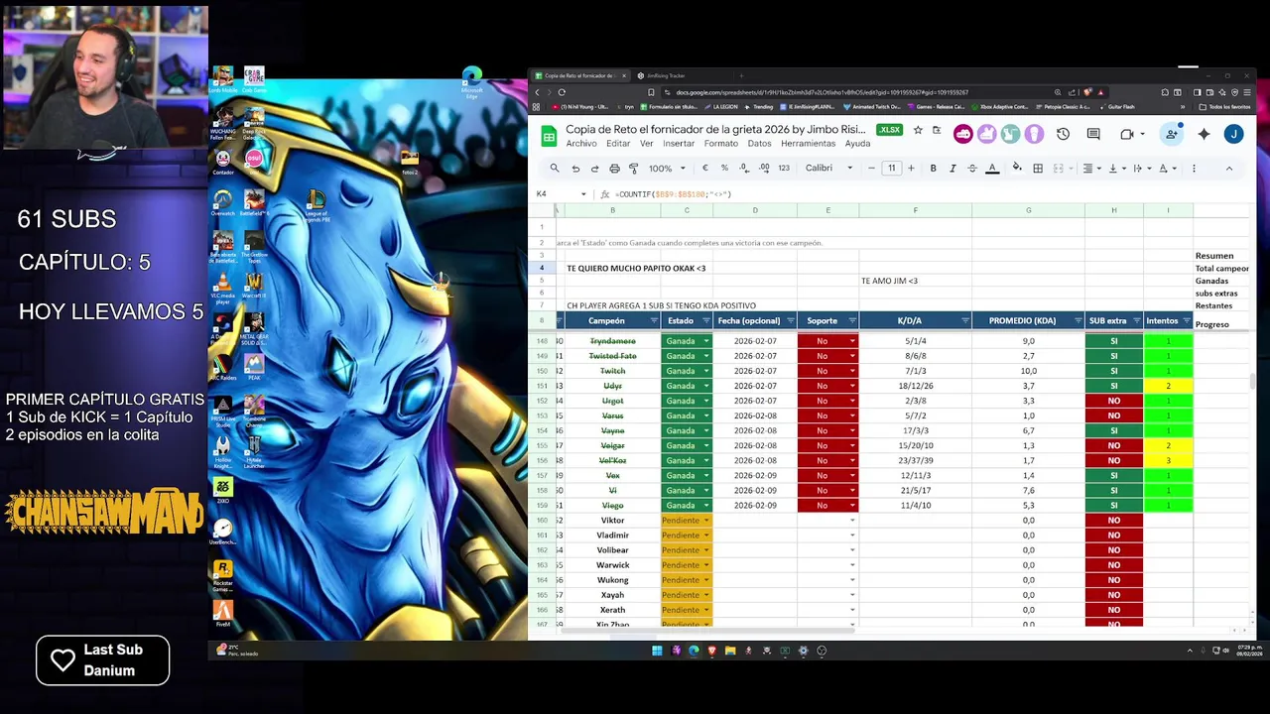Click the Windows Start button

[x=657, y=651]
